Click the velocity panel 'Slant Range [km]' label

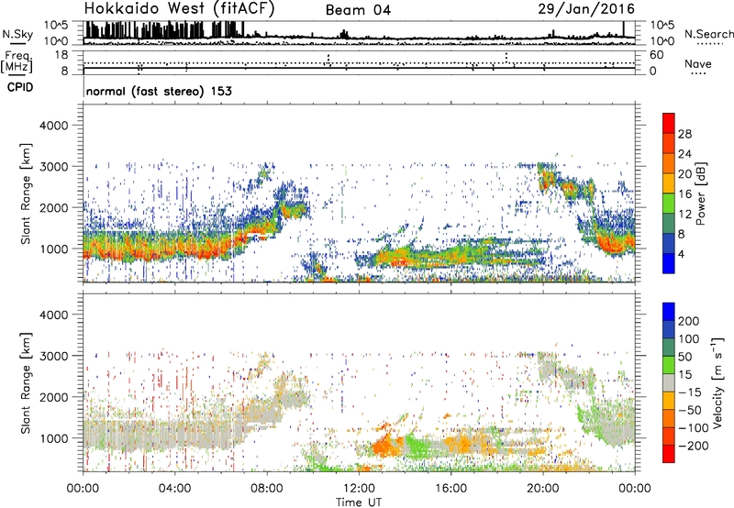tap(26, 382)
